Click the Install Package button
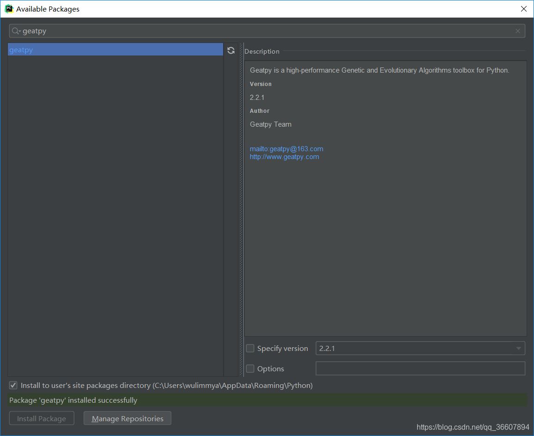 [x=42, y=418]
